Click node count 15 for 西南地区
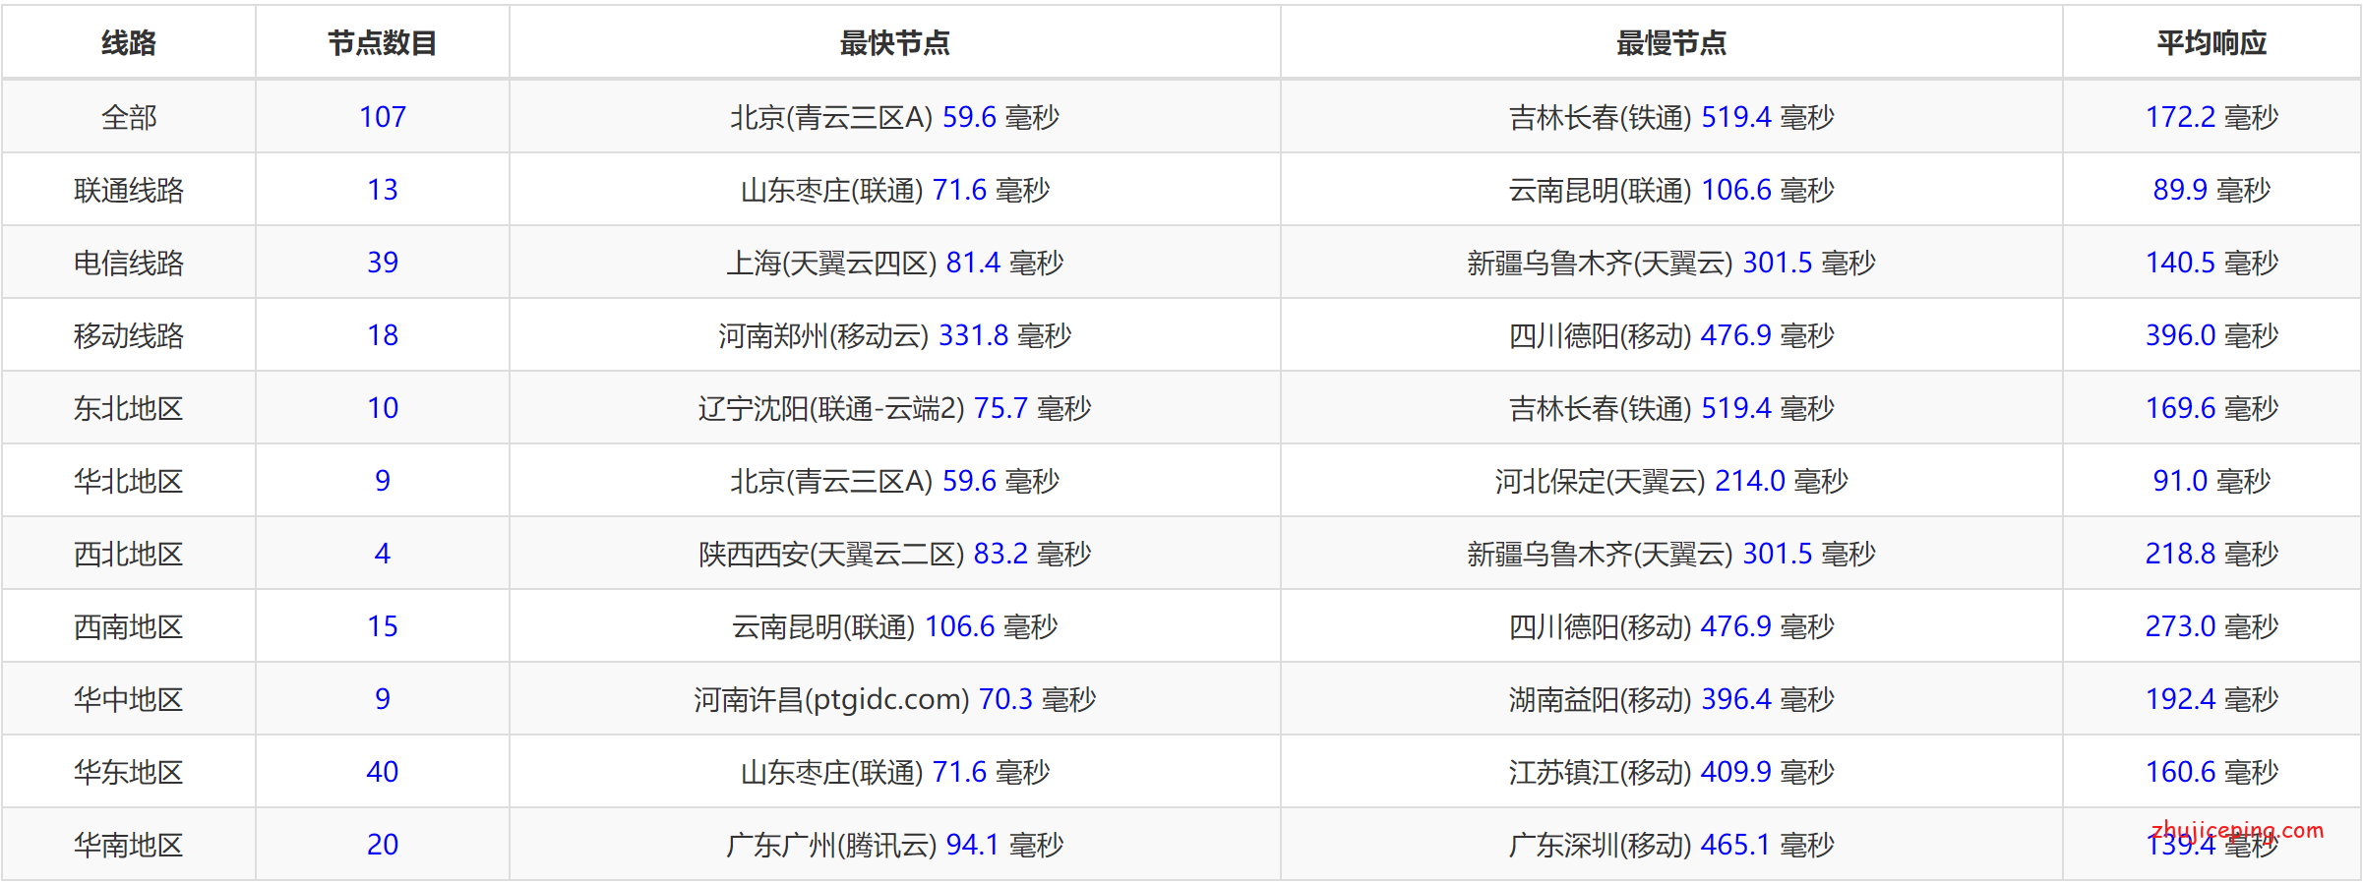Viewport: 2363px width, 884px height. pyautogui.click(x=383, y=626)
